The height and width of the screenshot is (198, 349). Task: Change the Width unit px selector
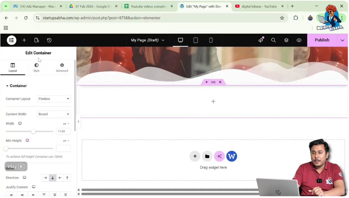coord(66,123)
